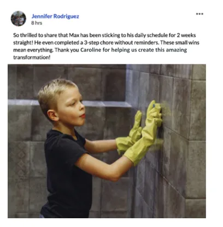223x227 pixels.
Task: Click the boy's black t-shirt in the photo
Action: click(67, 173)
